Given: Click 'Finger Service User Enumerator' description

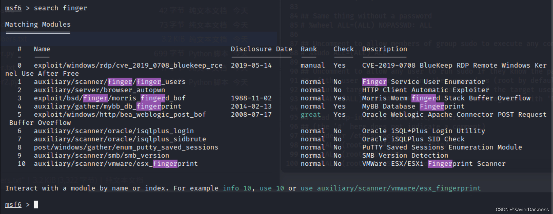Looking at the screenshot, I should (423, 82).
